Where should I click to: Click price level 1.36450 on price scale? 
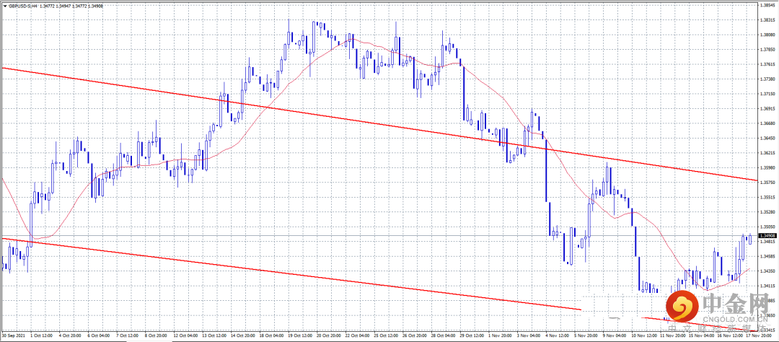pyautogui.click(x=769, y=138)
